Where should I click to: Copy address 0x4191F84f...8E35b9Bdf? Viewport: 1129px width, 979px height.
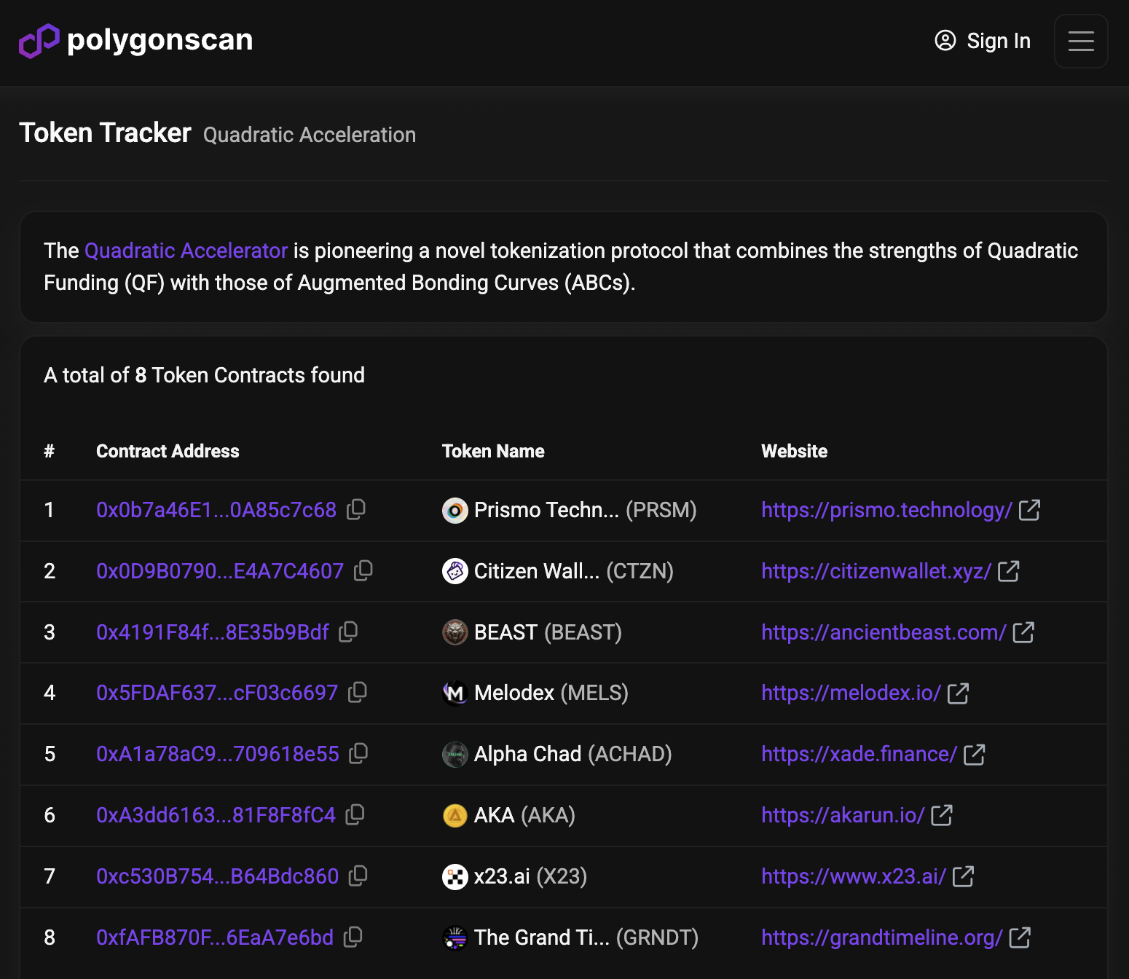(348, 632)
